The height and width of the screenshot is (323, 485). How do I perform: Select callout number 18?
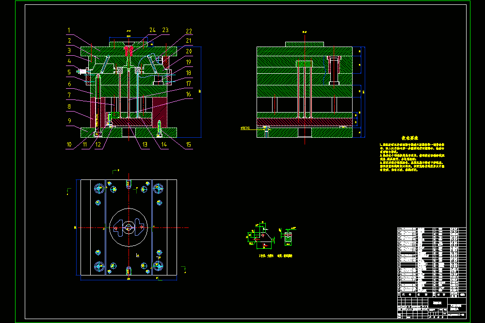[188, 73]
